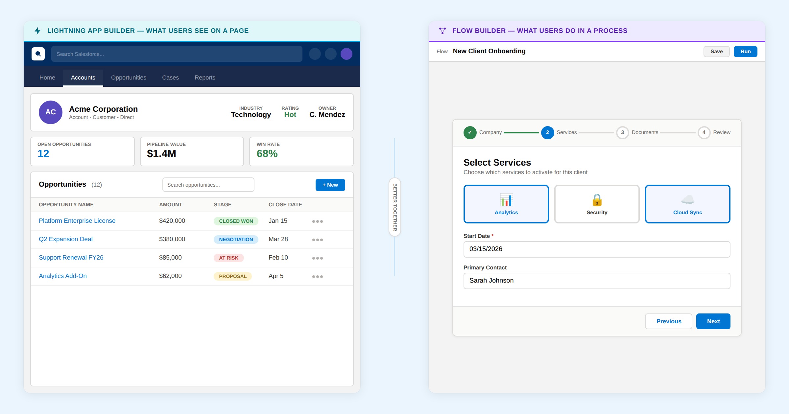This screenshot has height=414, width=789.
Task: Click the Start Date input field
Action: [597, 249]
